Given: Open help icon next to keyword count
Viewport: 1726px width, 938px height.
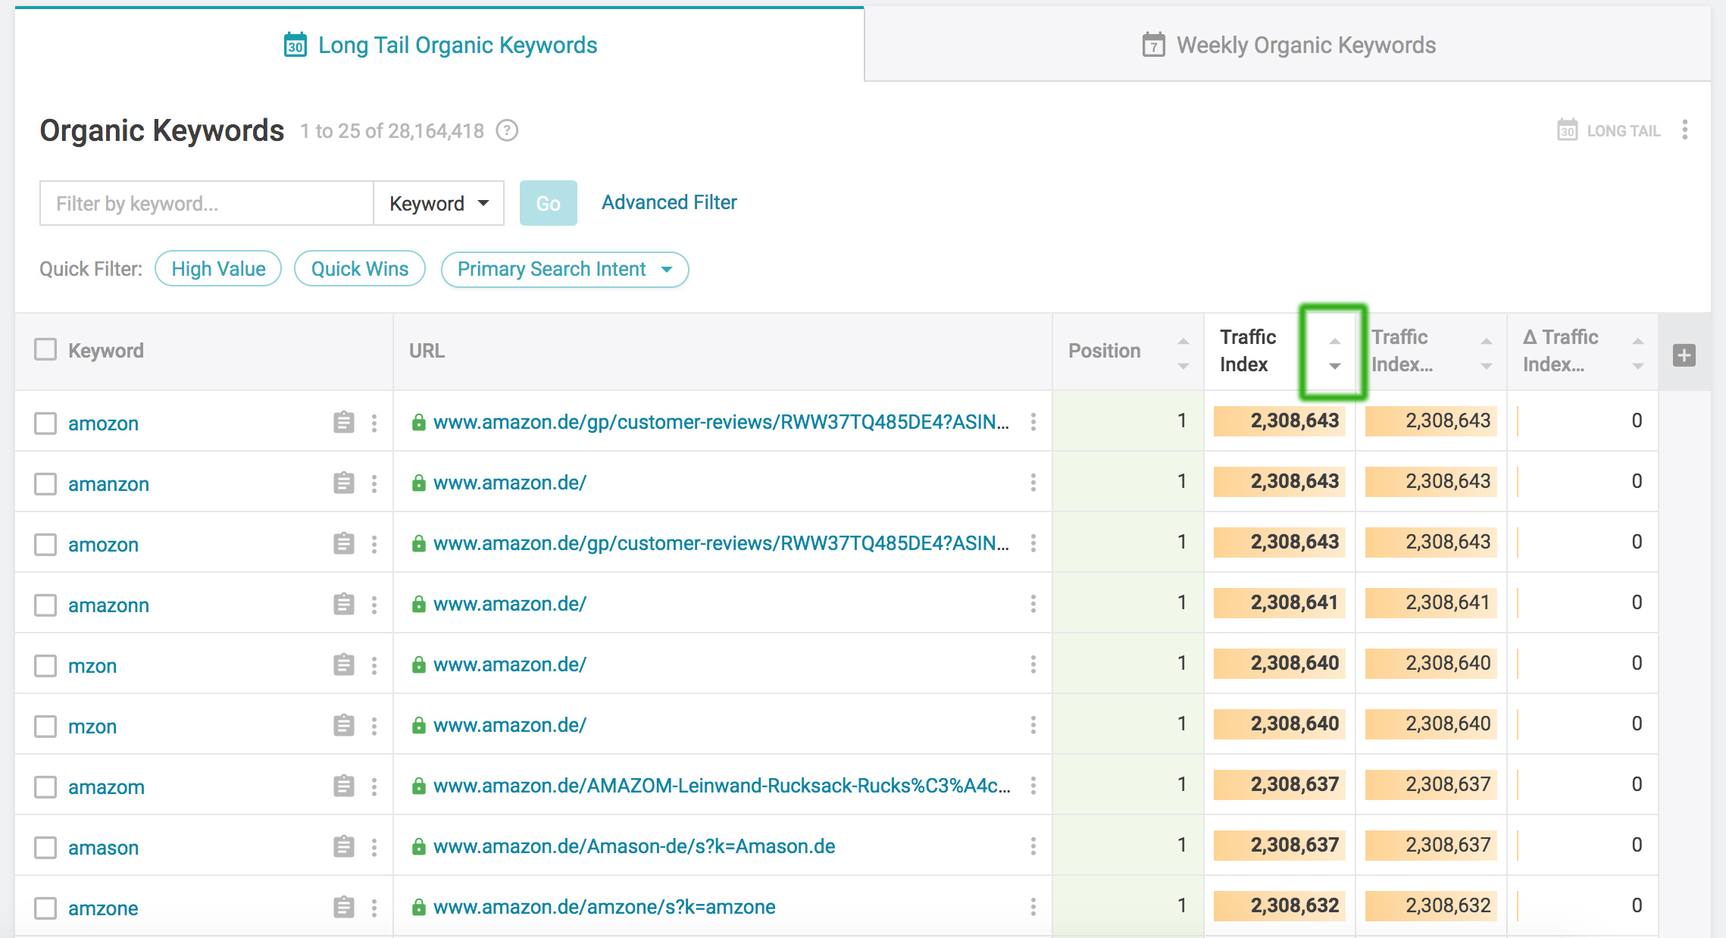Looking at the screenshot, I should point(507,131).
